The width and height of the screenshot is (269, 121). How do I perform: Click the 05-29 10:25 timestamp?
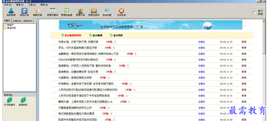(226, 102)
